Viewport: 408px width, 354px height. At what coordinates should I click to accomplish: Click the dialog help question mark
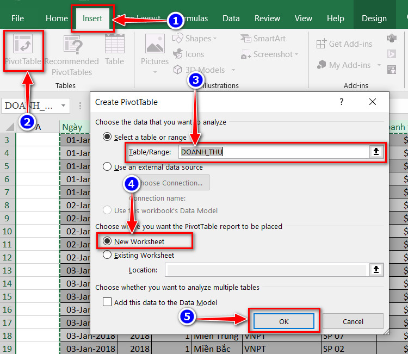point(342,102)
